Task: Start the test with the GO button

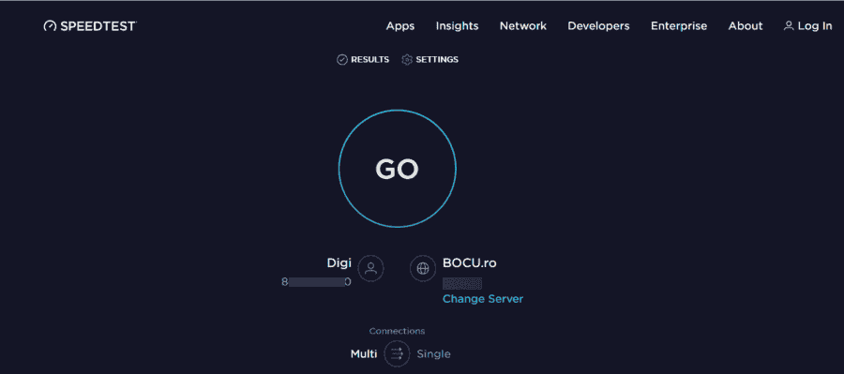Action: click(398, 169)
